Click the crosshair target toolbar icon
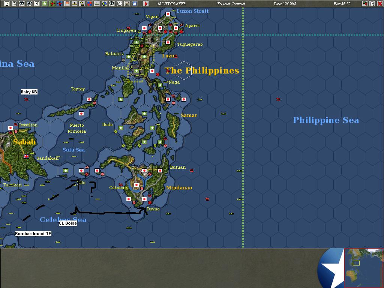Viewport: 384px width, 288px height. 112,4
